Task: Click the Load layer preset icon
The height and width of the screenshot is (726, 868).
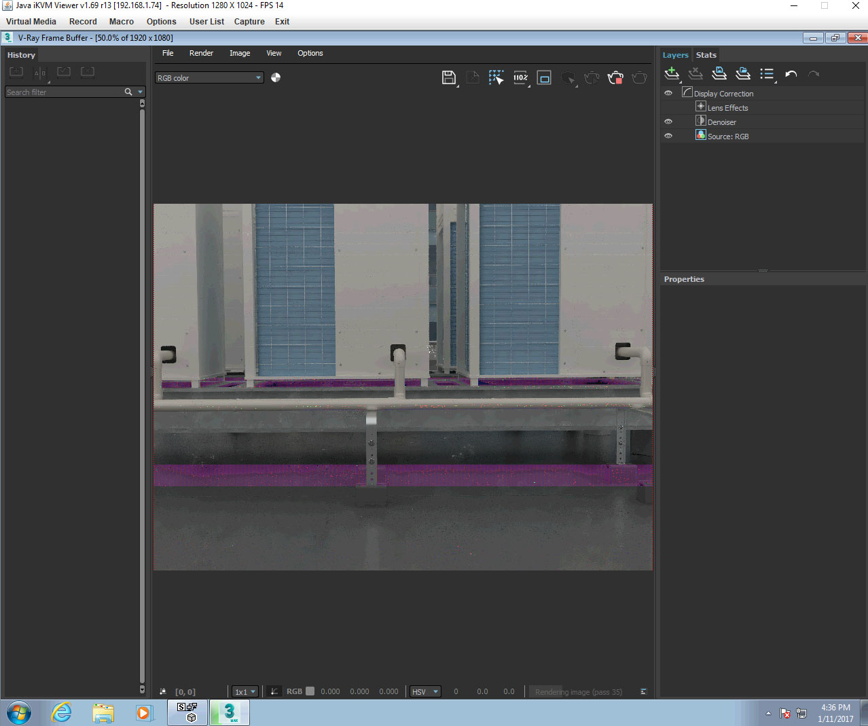Action: point(743,73)
